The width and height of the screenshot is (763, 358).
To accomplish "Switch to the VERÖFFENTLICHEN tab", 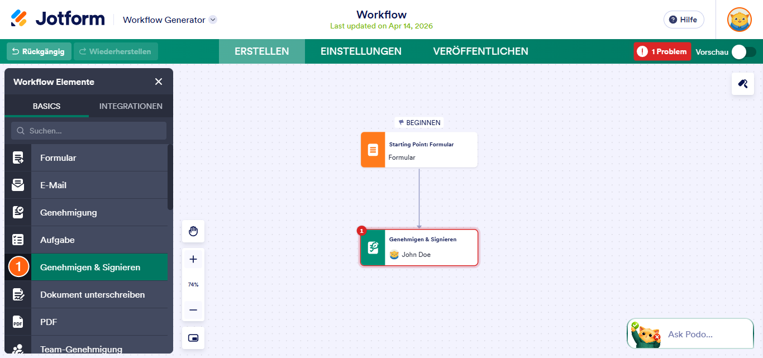I will tap(480, 51).
